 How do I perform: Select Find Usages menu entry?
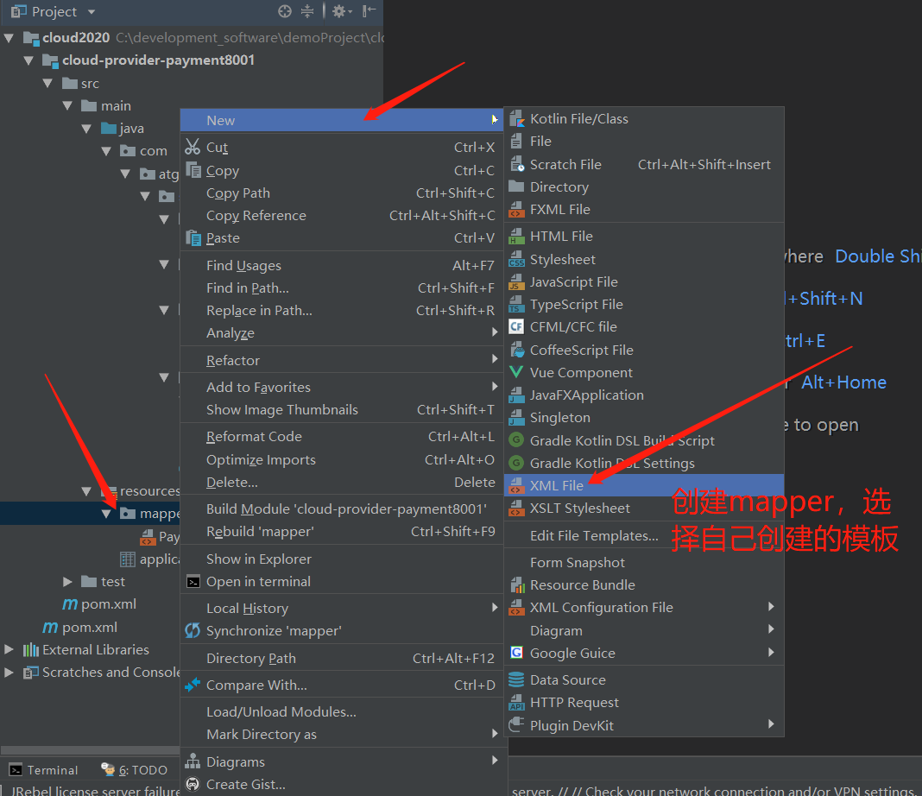(x=342, y=266)
